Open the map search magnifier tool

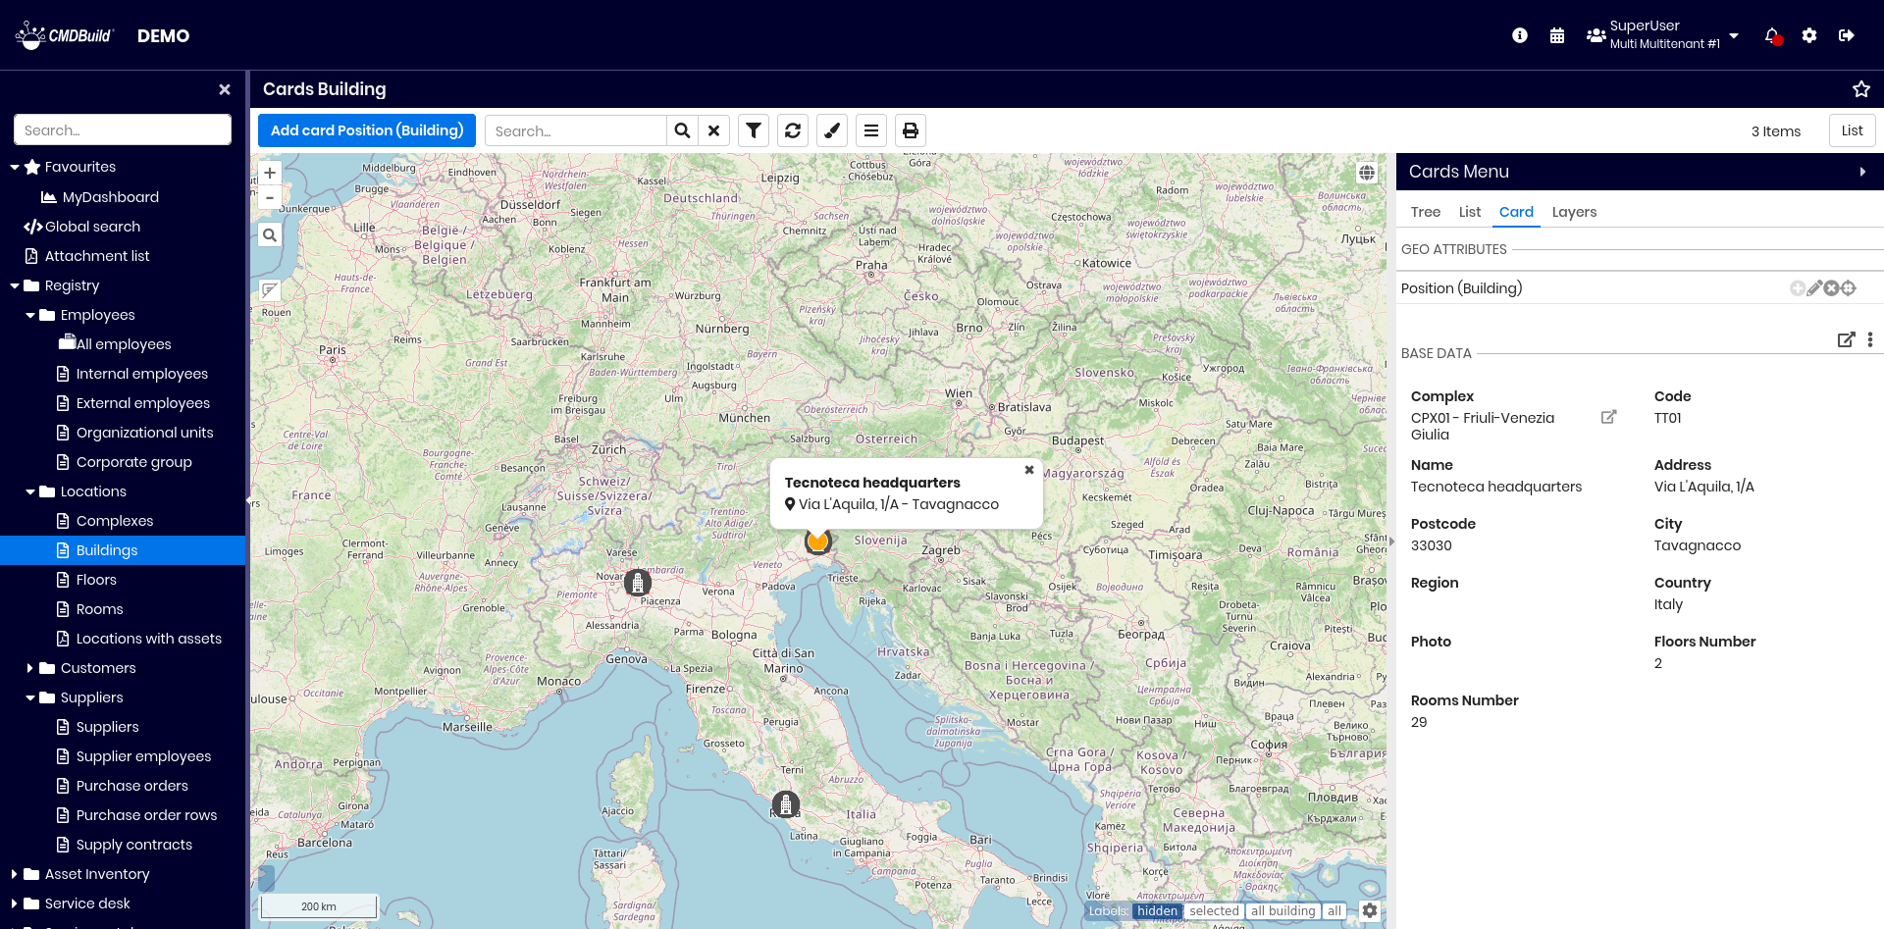tap(270, 235)
